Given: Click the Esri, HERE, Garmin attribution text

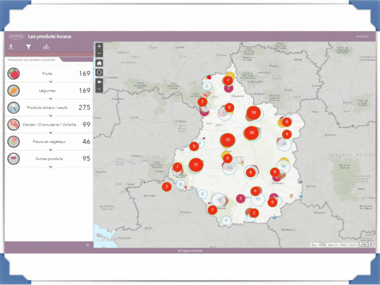Looking at the screenshot, I should click(334, 245).
